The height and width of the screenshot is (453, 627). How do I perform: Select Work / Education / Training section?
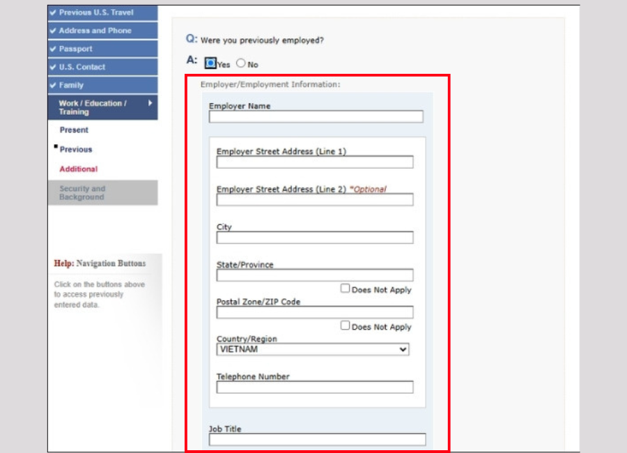103,107
